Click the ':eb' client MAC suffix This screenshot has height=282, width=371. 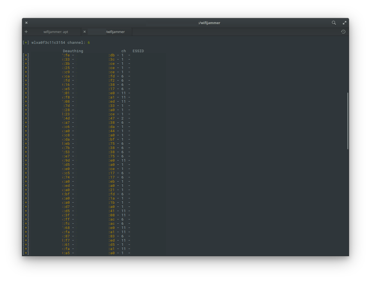click(66, 144)
